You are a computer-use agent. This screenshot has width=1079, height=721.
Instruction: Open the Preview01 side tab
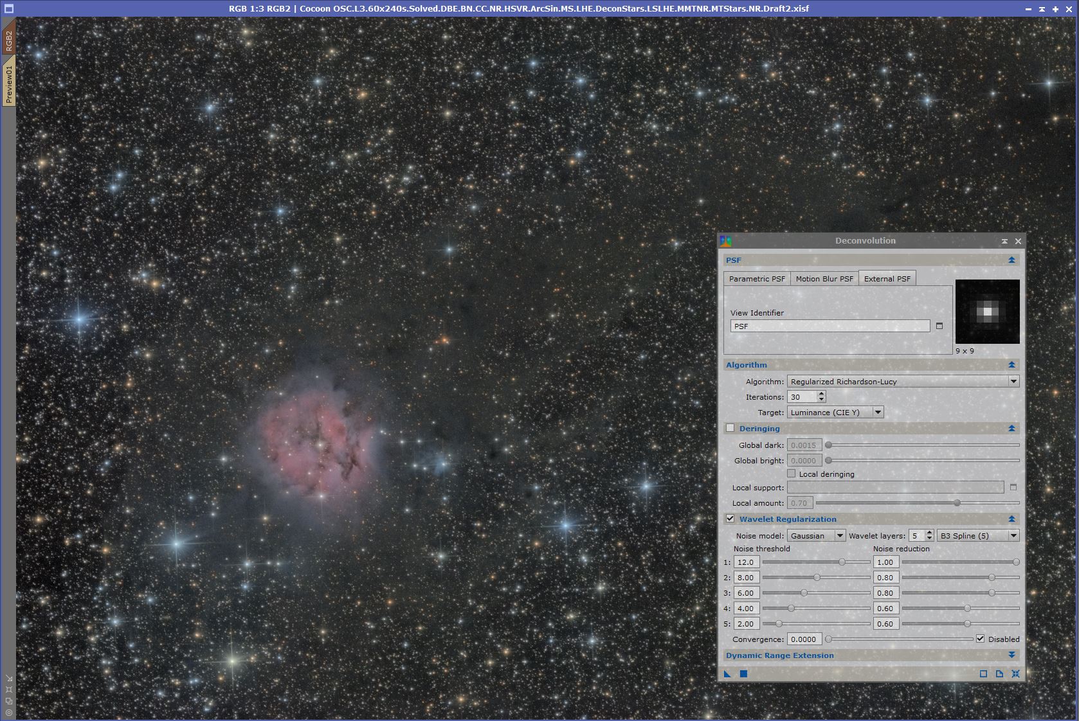point(9,84)
